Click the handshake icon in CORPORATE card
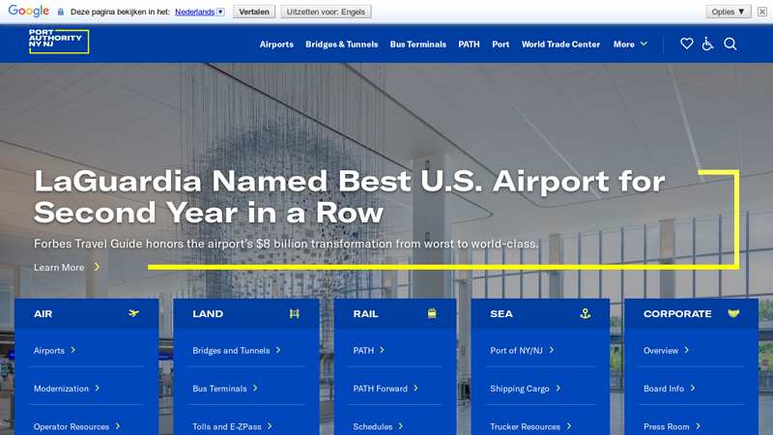This screenshot has width=773, height=435. (733, 313)
